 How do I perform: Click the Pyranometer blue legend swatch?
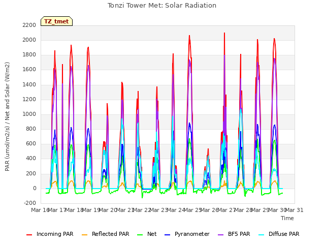tap(167, 235)
